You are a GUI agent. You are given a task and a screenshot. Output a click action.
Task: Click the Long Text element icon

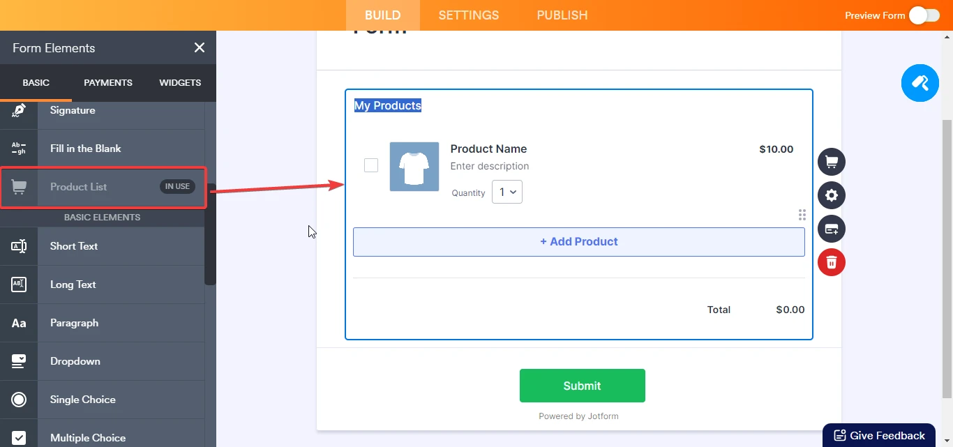click(x=18, y=284)
